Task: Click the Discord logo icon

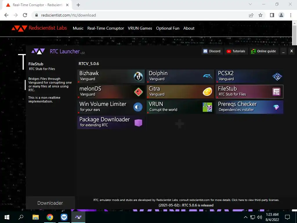Action: click(x=205, y=51)
